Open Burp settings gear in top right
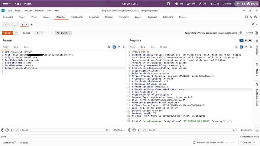260x146 pixels. (x=256, y=17)
